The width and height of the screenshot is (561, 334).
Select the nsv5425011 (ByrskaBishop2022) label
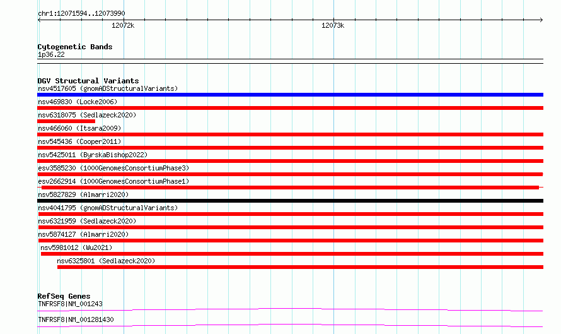click(x=93, y=155)
